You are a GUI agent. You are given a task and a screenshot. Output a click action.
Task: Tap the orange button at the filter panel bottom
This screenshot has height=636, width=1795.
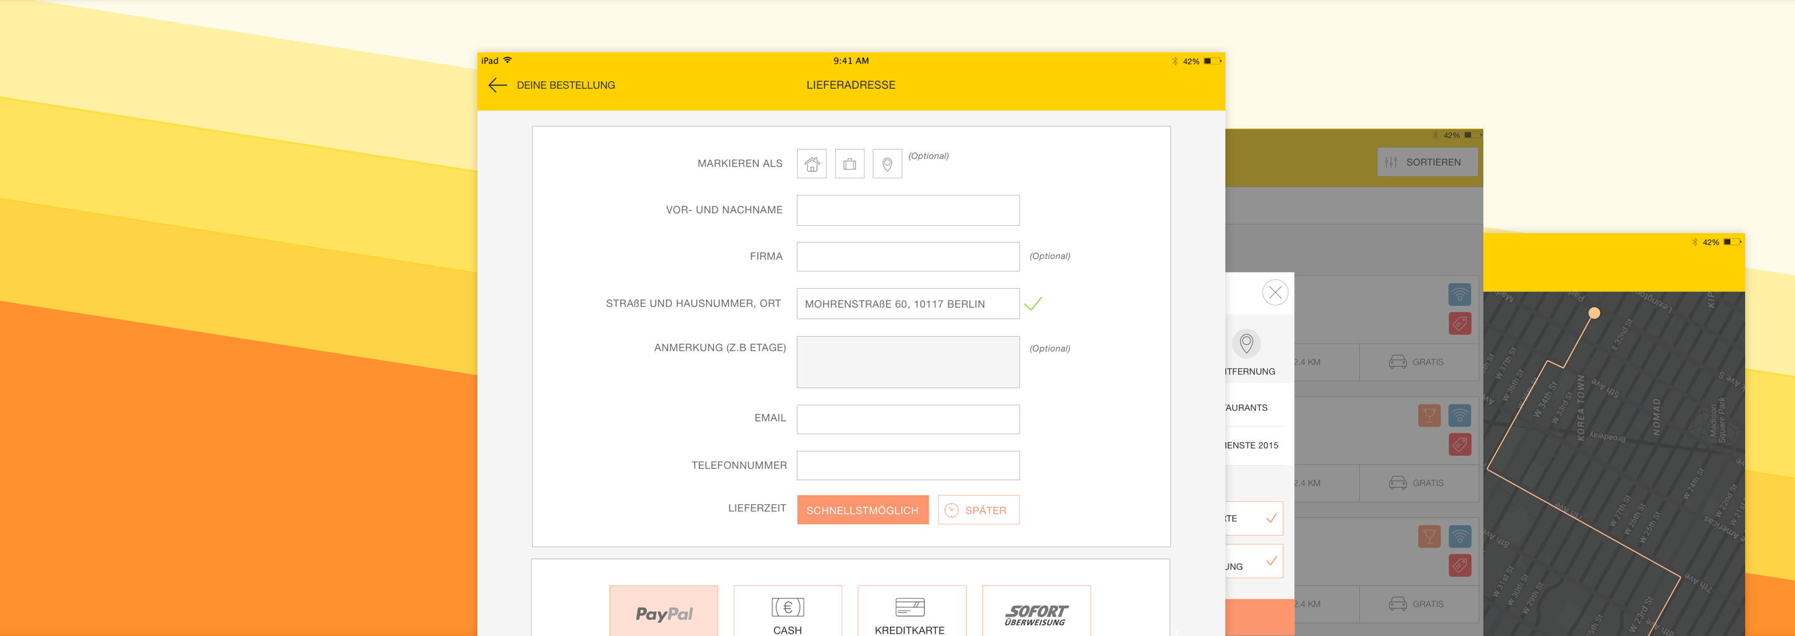(x=1260, y=617)
